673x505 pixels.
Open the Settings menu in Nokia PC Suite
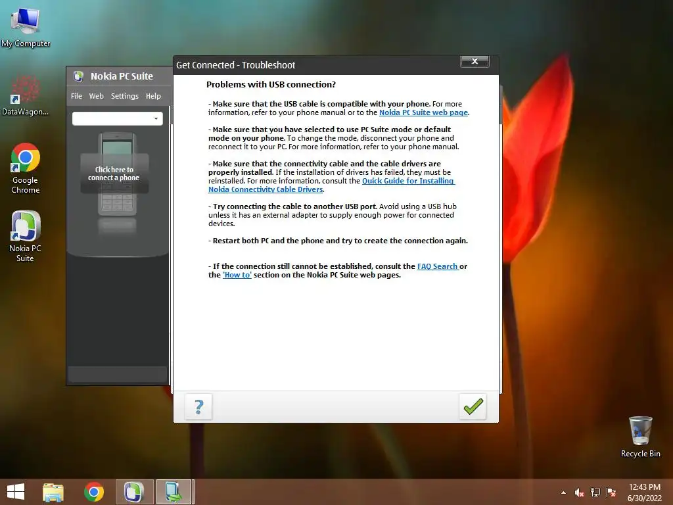[124, 96]
